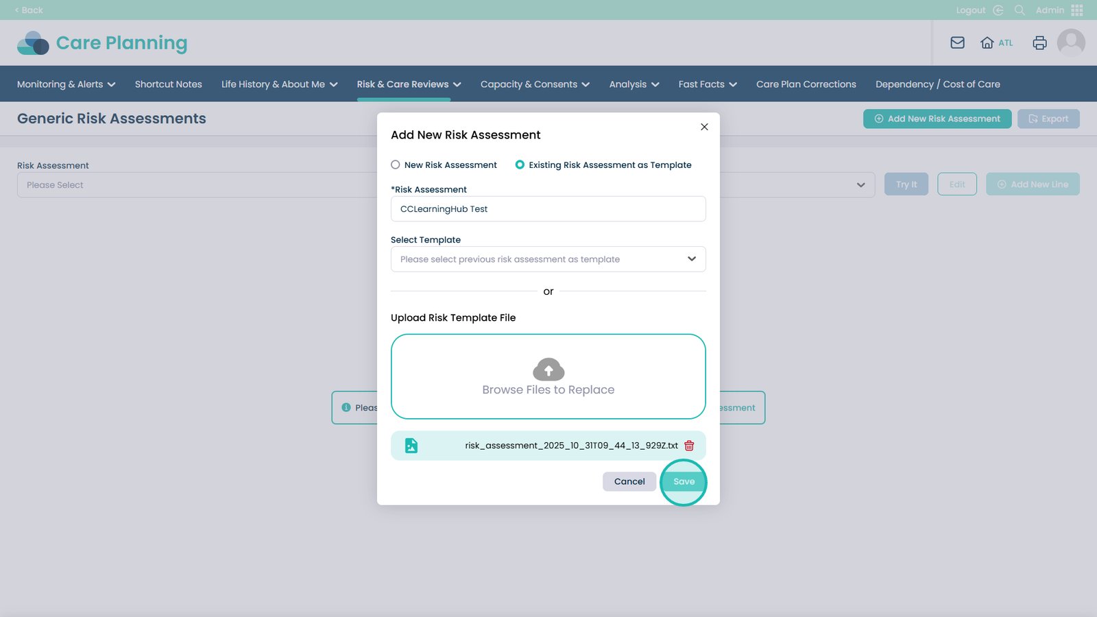
Task: Close the Add New Risk Assessment dialog
Action: coord(704,127)
